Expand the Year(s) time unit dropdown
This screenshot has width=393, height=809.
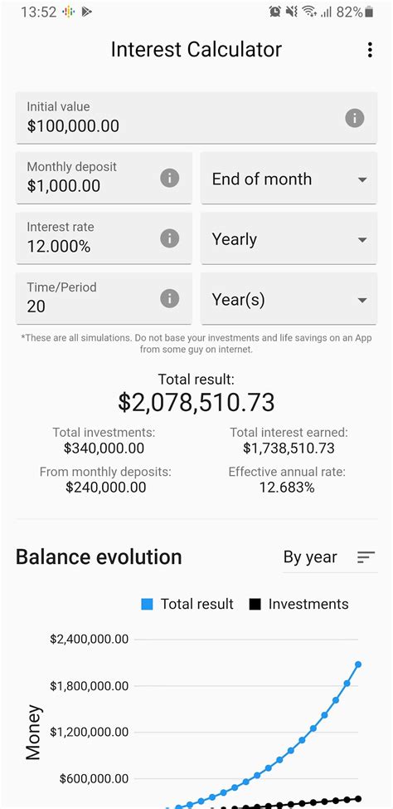pyautogui.click(x=289, y=298)
